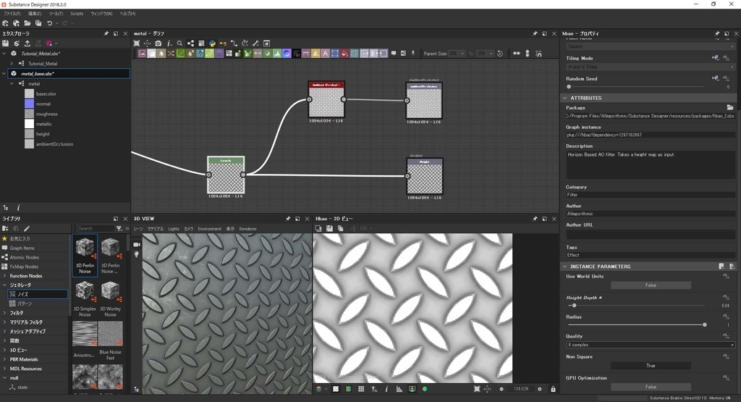Image resolution: width=741 pixels, height=402 pixels.
Task: Click the Save floppy icon in the Explorer panel
Action: point(6,43)
